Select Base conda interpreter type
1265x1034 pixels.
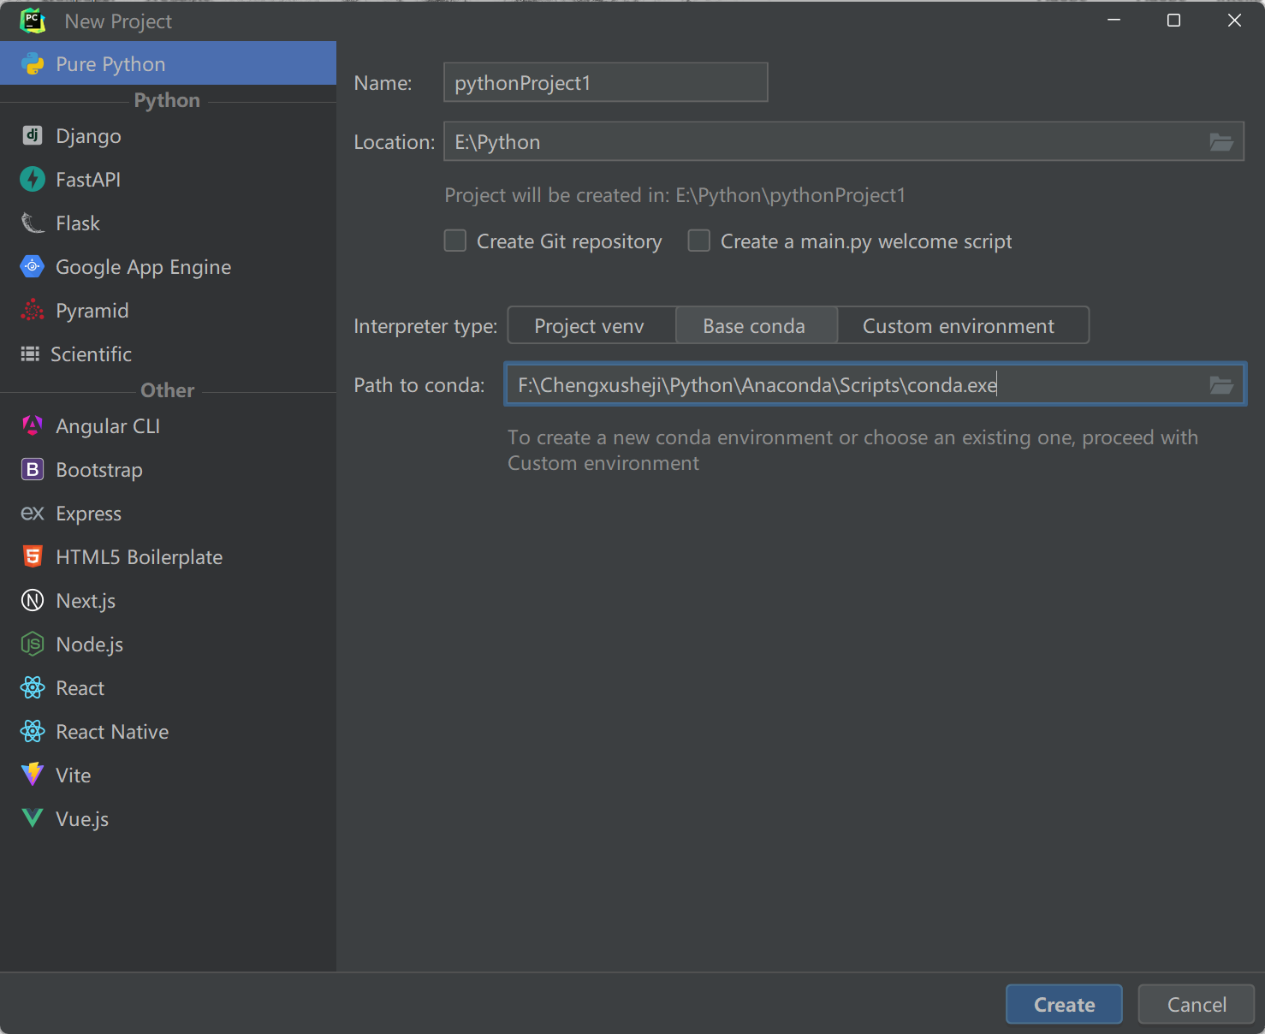pyautogui.click(x=755, y=326)
